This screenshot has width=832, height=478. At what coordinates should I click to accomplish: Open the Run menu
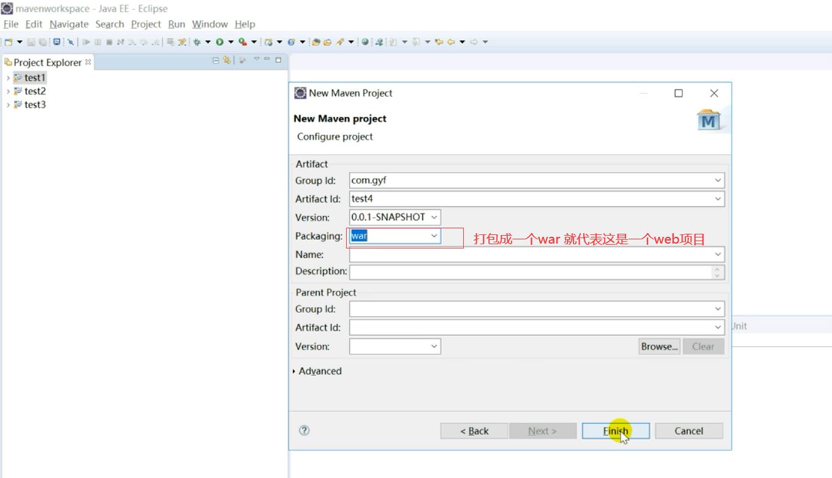click(176, 24)
